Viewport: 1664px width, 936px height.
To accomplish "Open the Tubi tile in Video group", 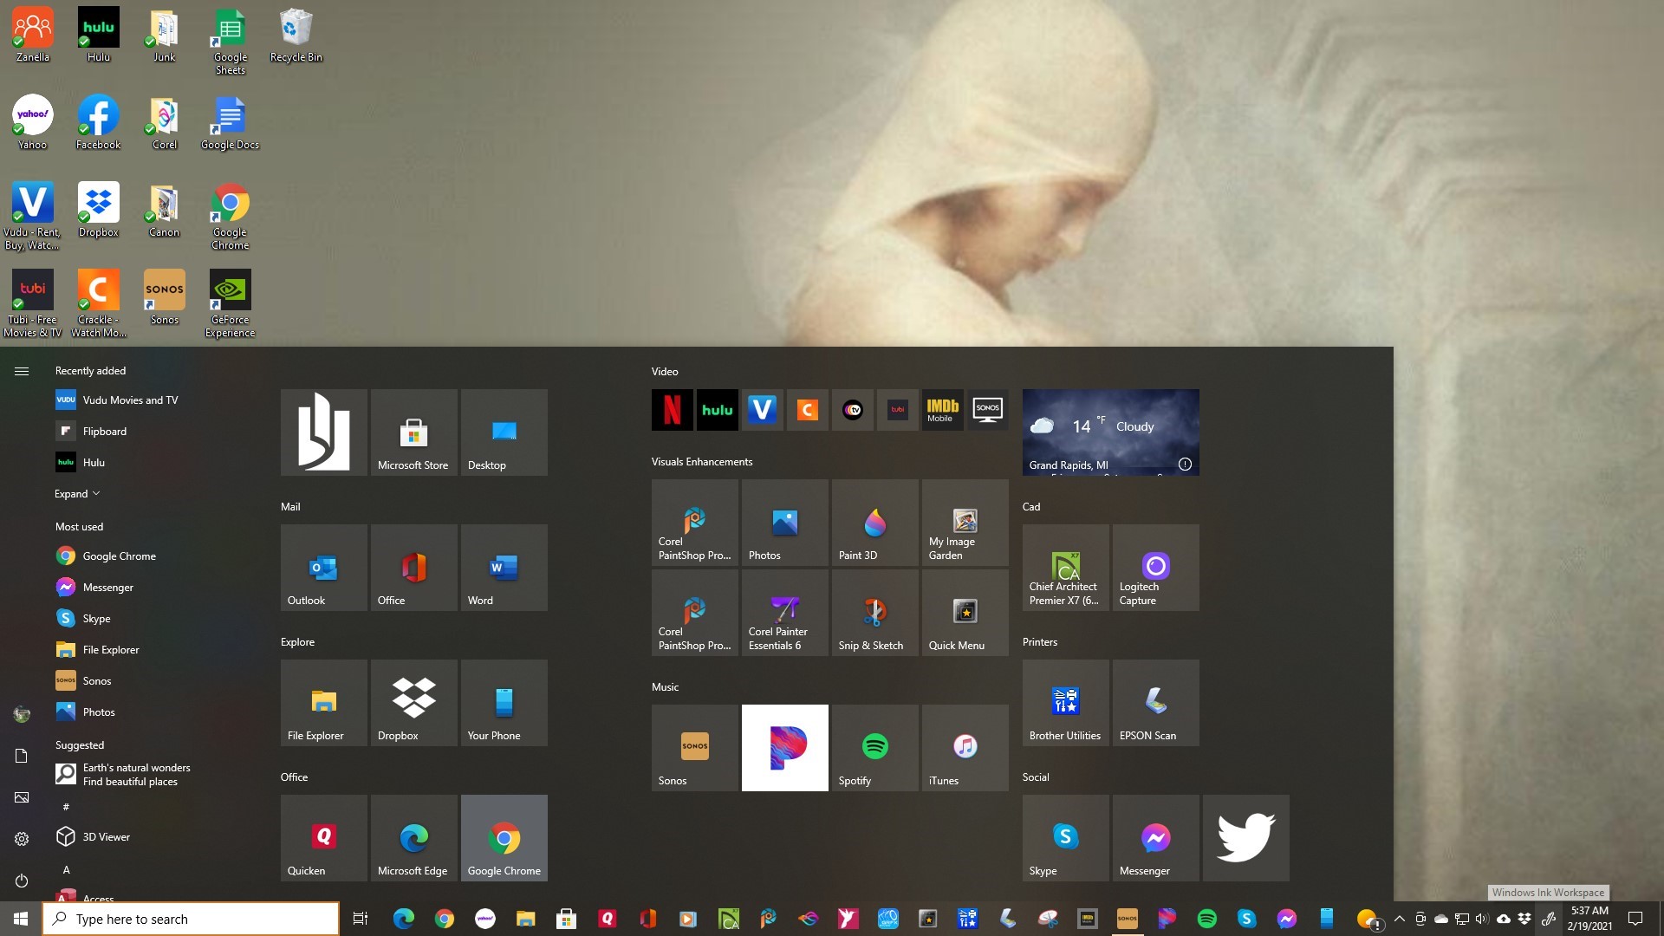I will point(897,410).
